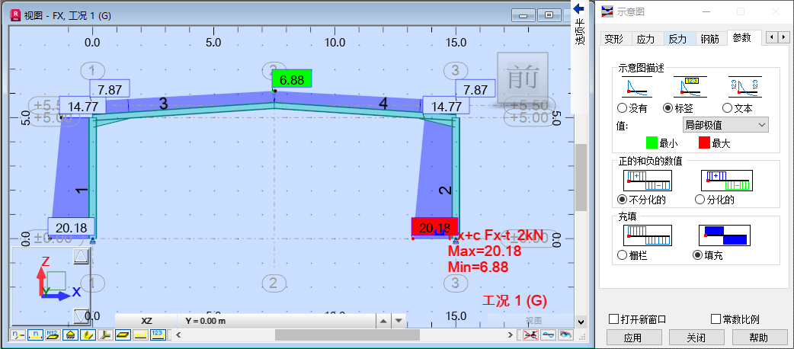Click the horizontal scrollbar thumb in view
794x349 pixels.
[347, 335]
